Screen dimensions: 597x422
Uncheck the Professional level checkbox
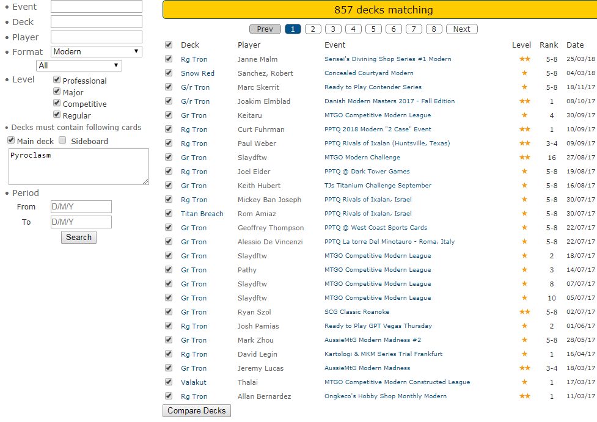(57, 80)
